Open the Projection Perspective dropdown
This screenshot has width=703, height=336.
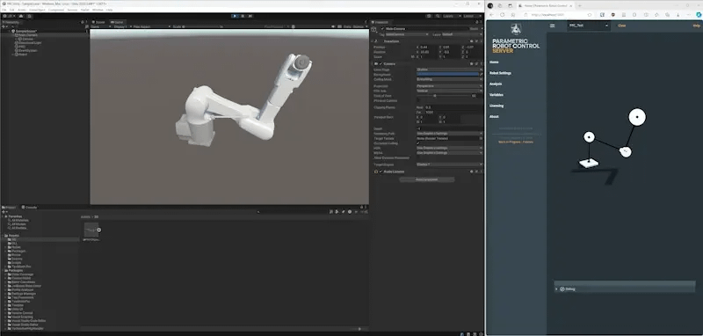450,85
